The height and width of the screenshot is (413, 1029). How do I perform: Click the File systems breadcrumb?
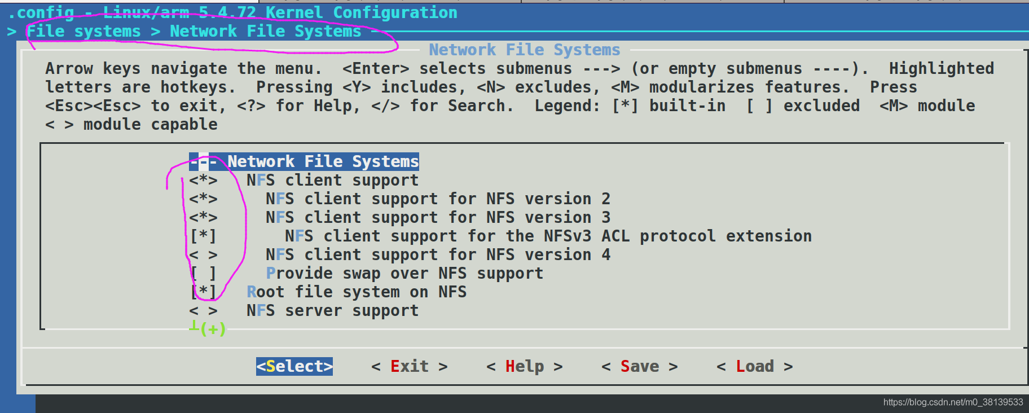(83, 32)
